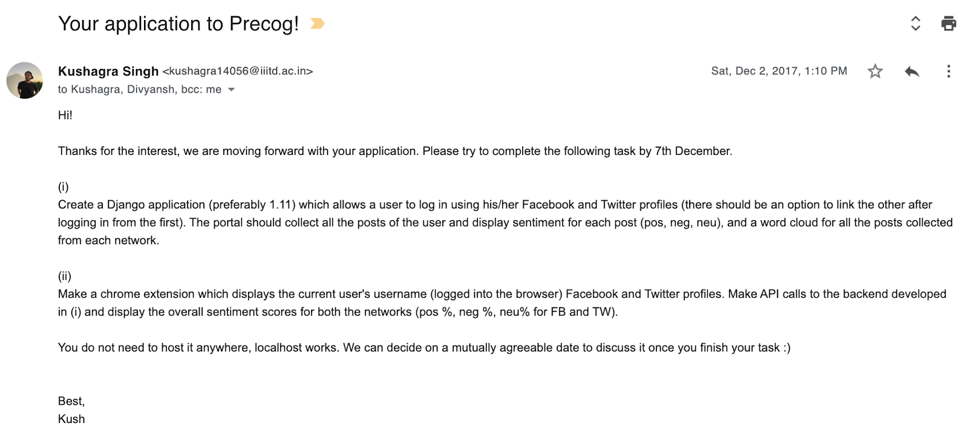Click the subject 'Your application to Precog!'

click(178, 24)
